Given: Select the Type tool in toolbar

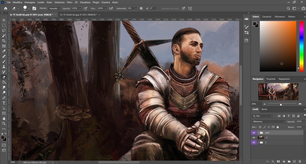Looking at the screenshot, I should 4,103.
